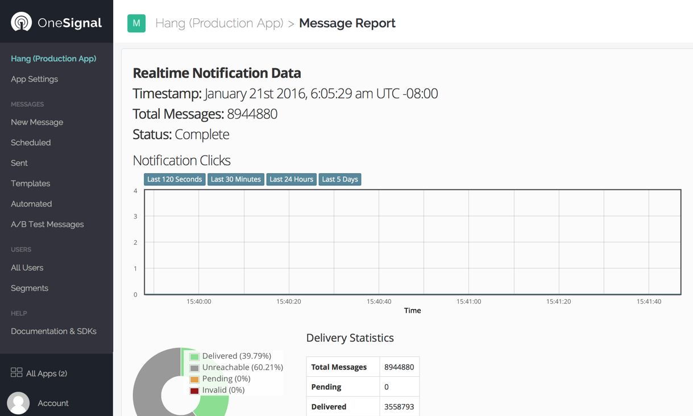Open Segments page

click(30, 288)
